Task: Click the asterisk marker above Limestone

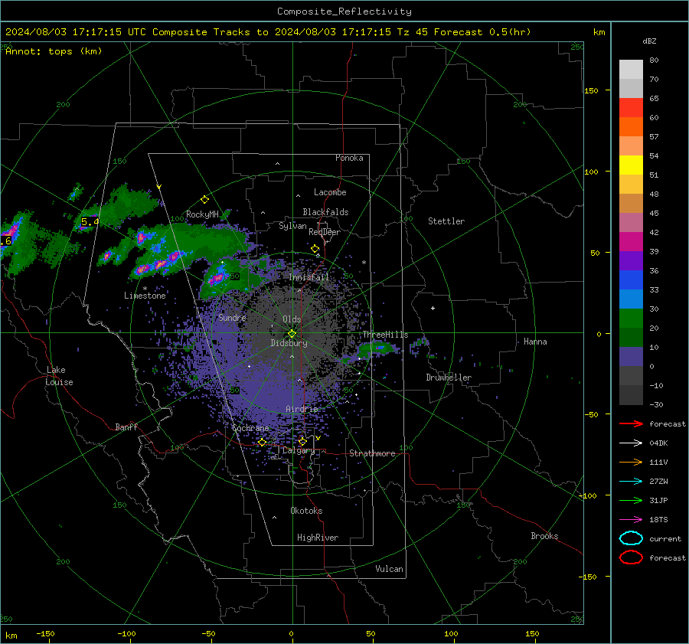Action: tap(145, 289)
